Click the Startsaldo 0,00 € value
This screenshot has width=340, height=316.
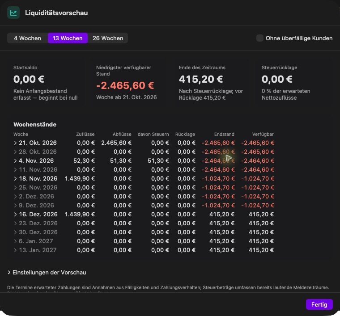click(x=29, y=79)
